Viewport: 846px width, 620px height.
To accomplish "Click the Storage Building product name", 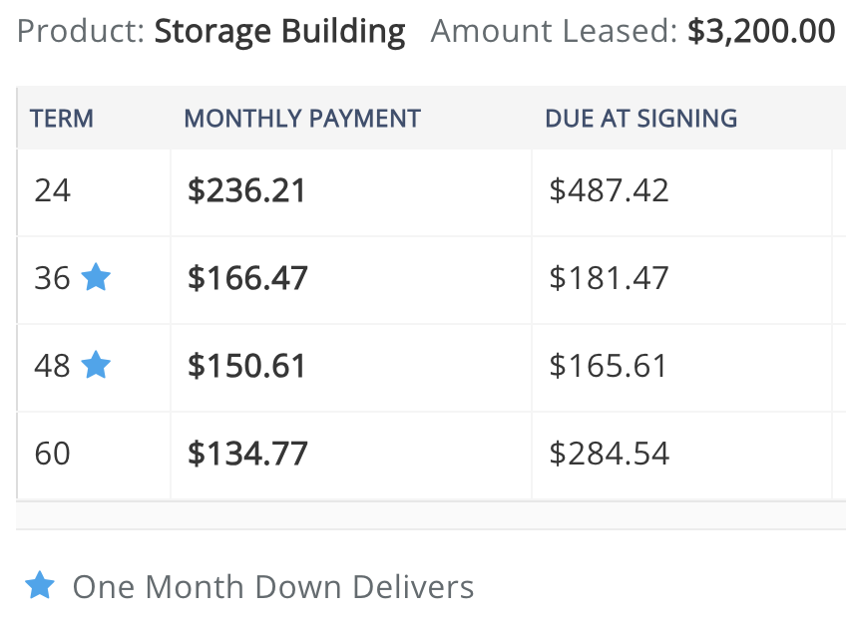I will [279, 32].
